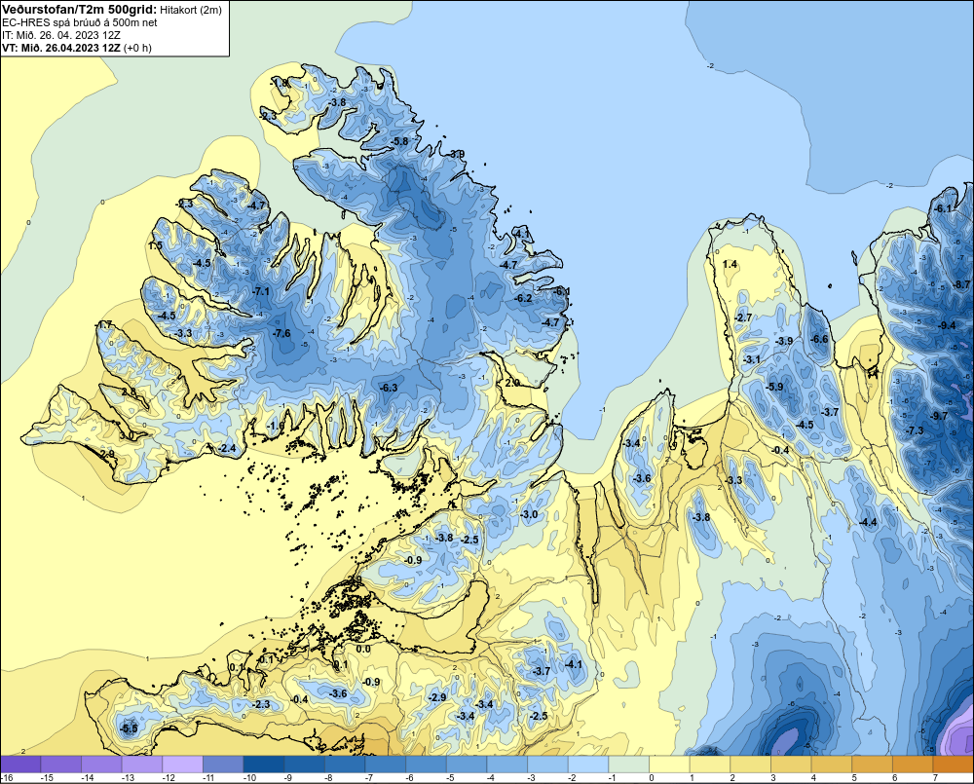Screen dimensions: 974x784
Task: Click the -8.7 temperature label on map
Action: click(961, 284)
